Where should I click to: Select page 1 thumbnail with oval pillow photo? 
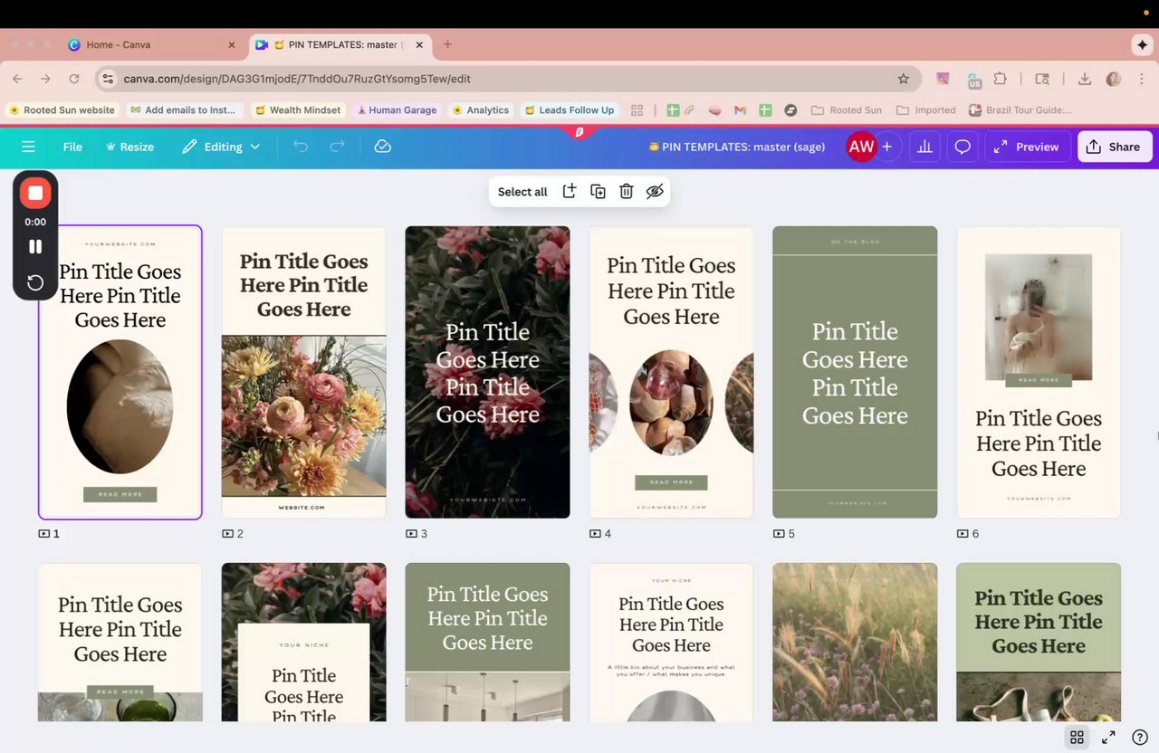point(120,372)
